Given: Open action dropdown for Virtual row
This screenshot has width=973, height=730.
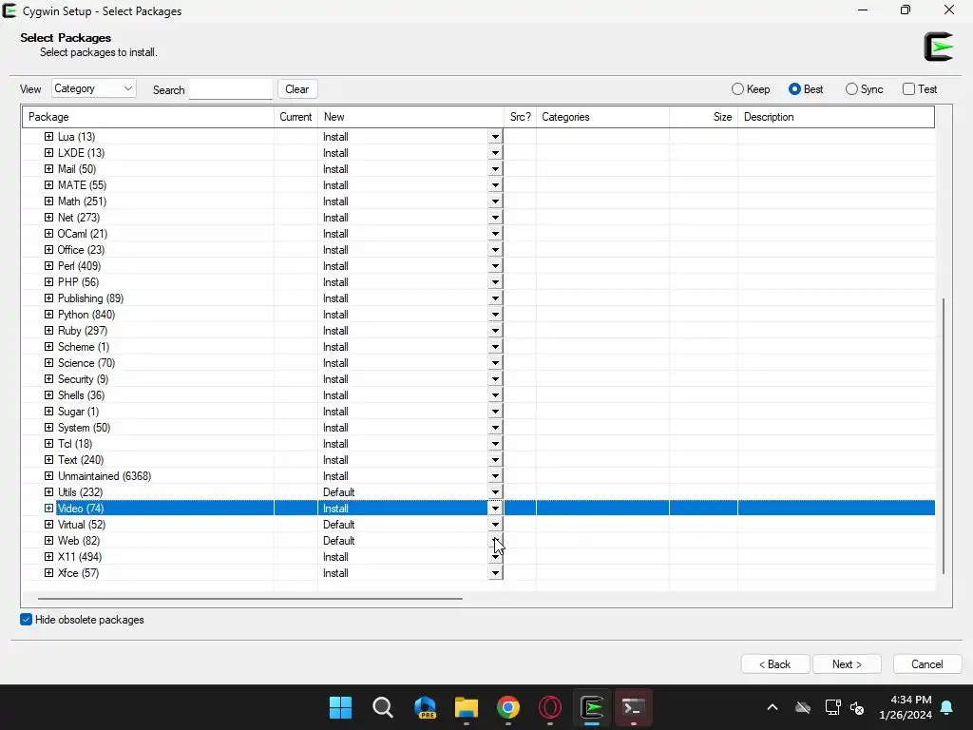Looking at the screenshot, I should click(495, 525).
